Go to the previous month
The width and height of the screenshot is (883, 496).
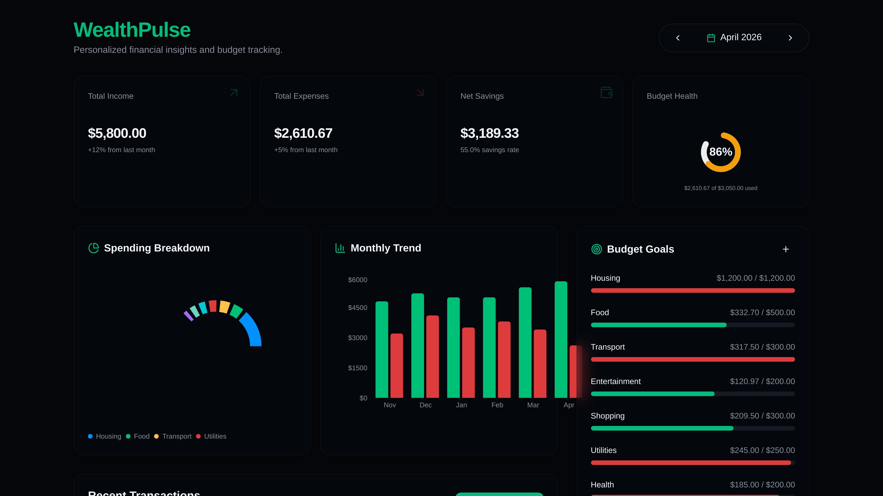tap(678, 38)
